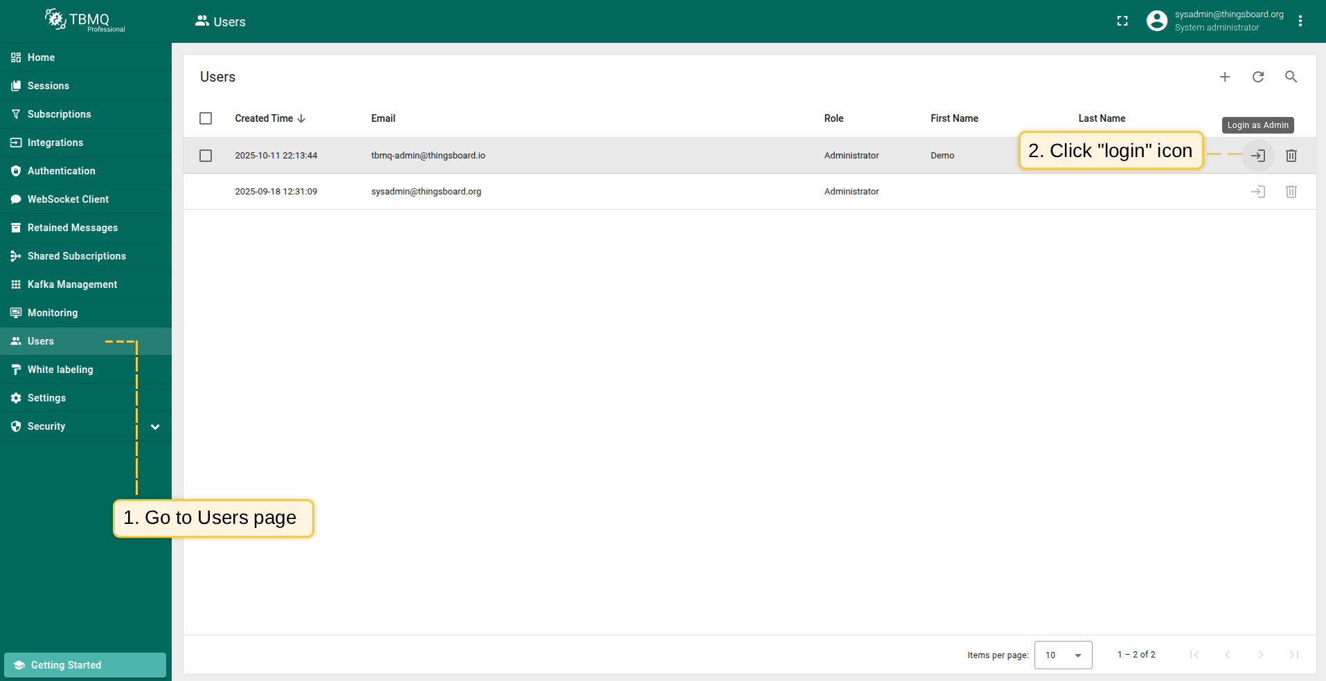Open the three-dot user menu
This screenshot has height=681, width=1326.
(1300, 21)
